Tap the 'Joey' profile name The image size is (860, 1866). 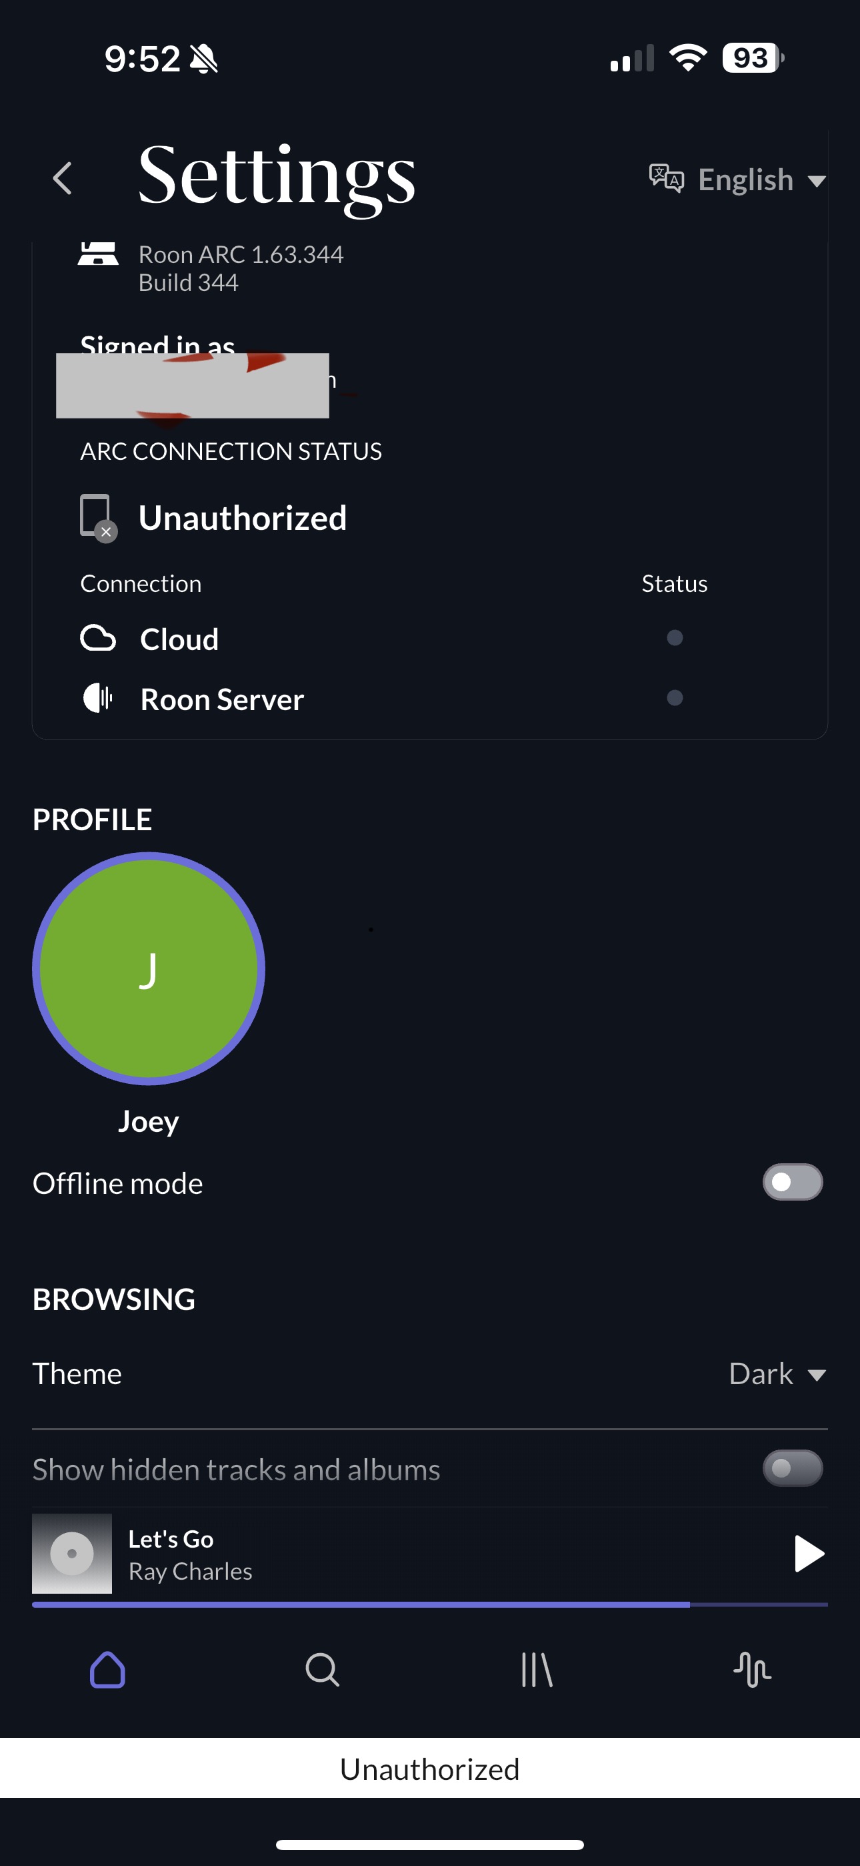tap(149, 1121)
